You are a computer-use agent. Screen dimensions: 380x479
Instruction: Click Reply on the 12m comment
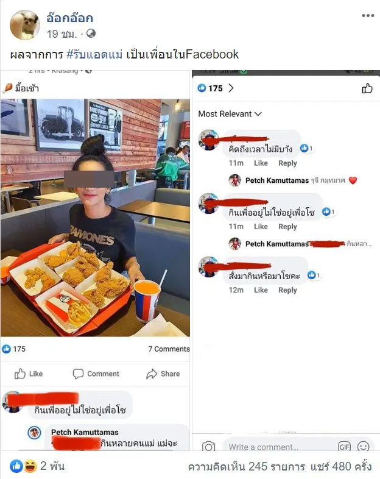(287, 290)
